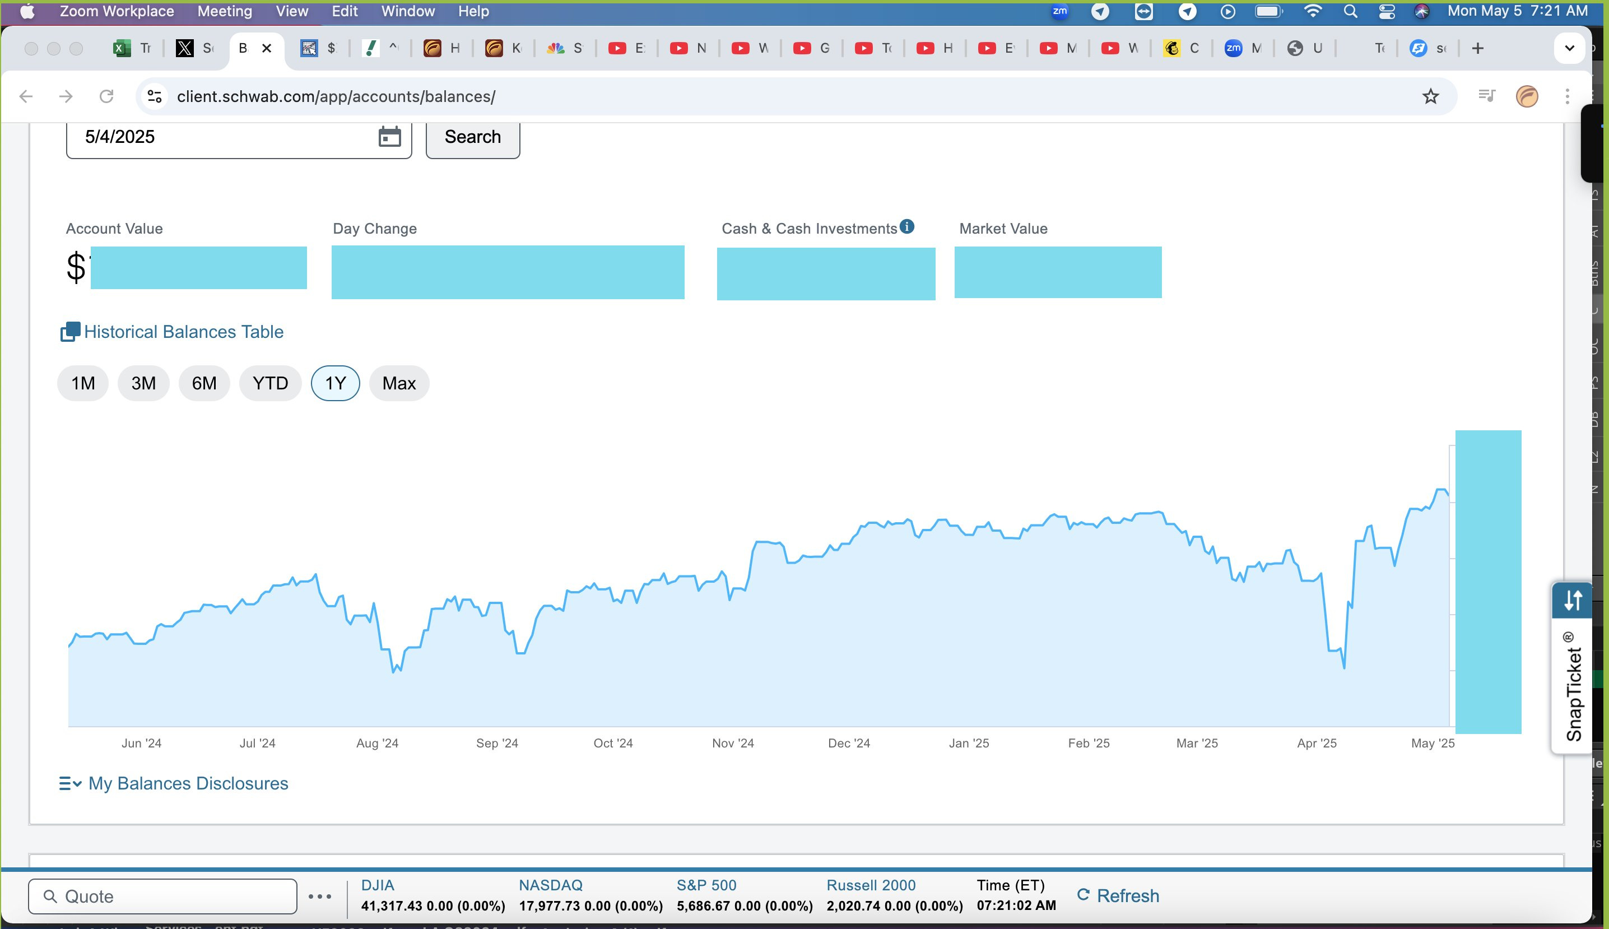1609x929 pixels.
Task: Select the YTD time range
Action: 270,383
